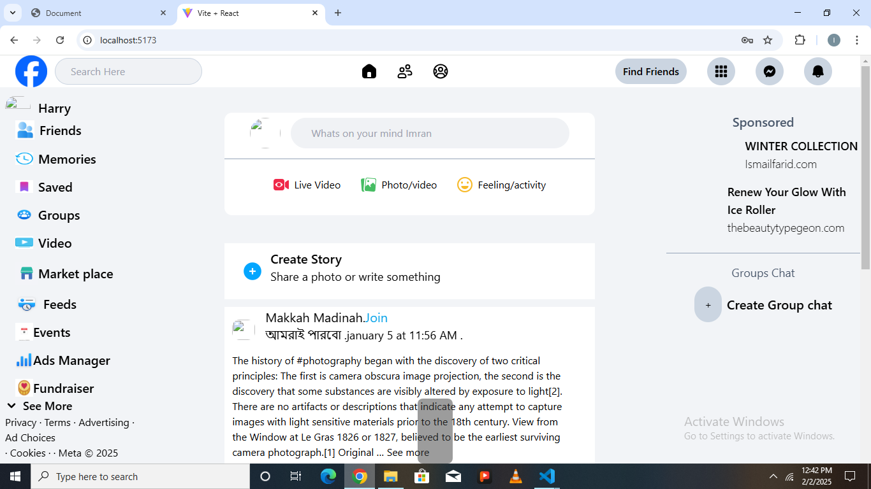This screenshot has height=489, width=871.
Task: Open the apps grid menu icon
Action: (721, 71)
